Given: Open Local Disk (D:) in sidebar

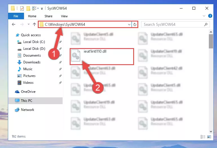Looking at the screenshot, I should click(34, 49).
